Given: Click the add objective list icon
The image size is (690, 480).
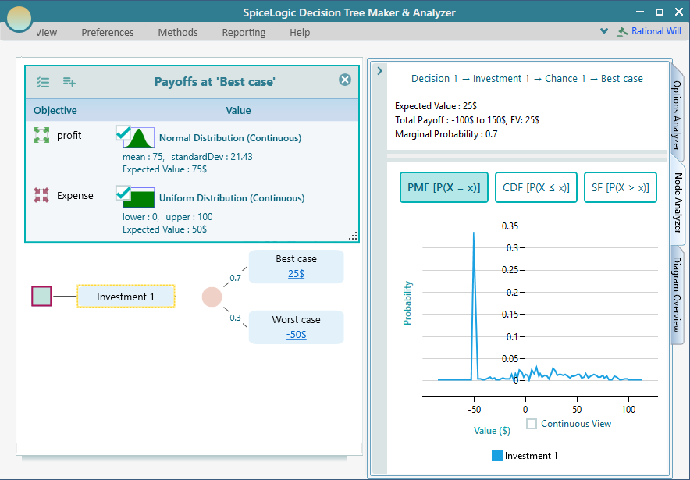Looking at the screenshot, I should pos(69,81).
